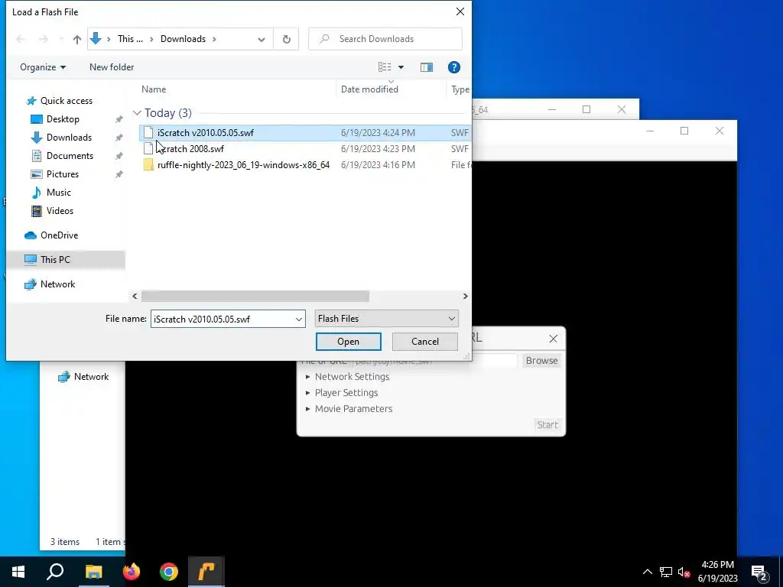Sort by the Type column header

[x=460, y=89]
